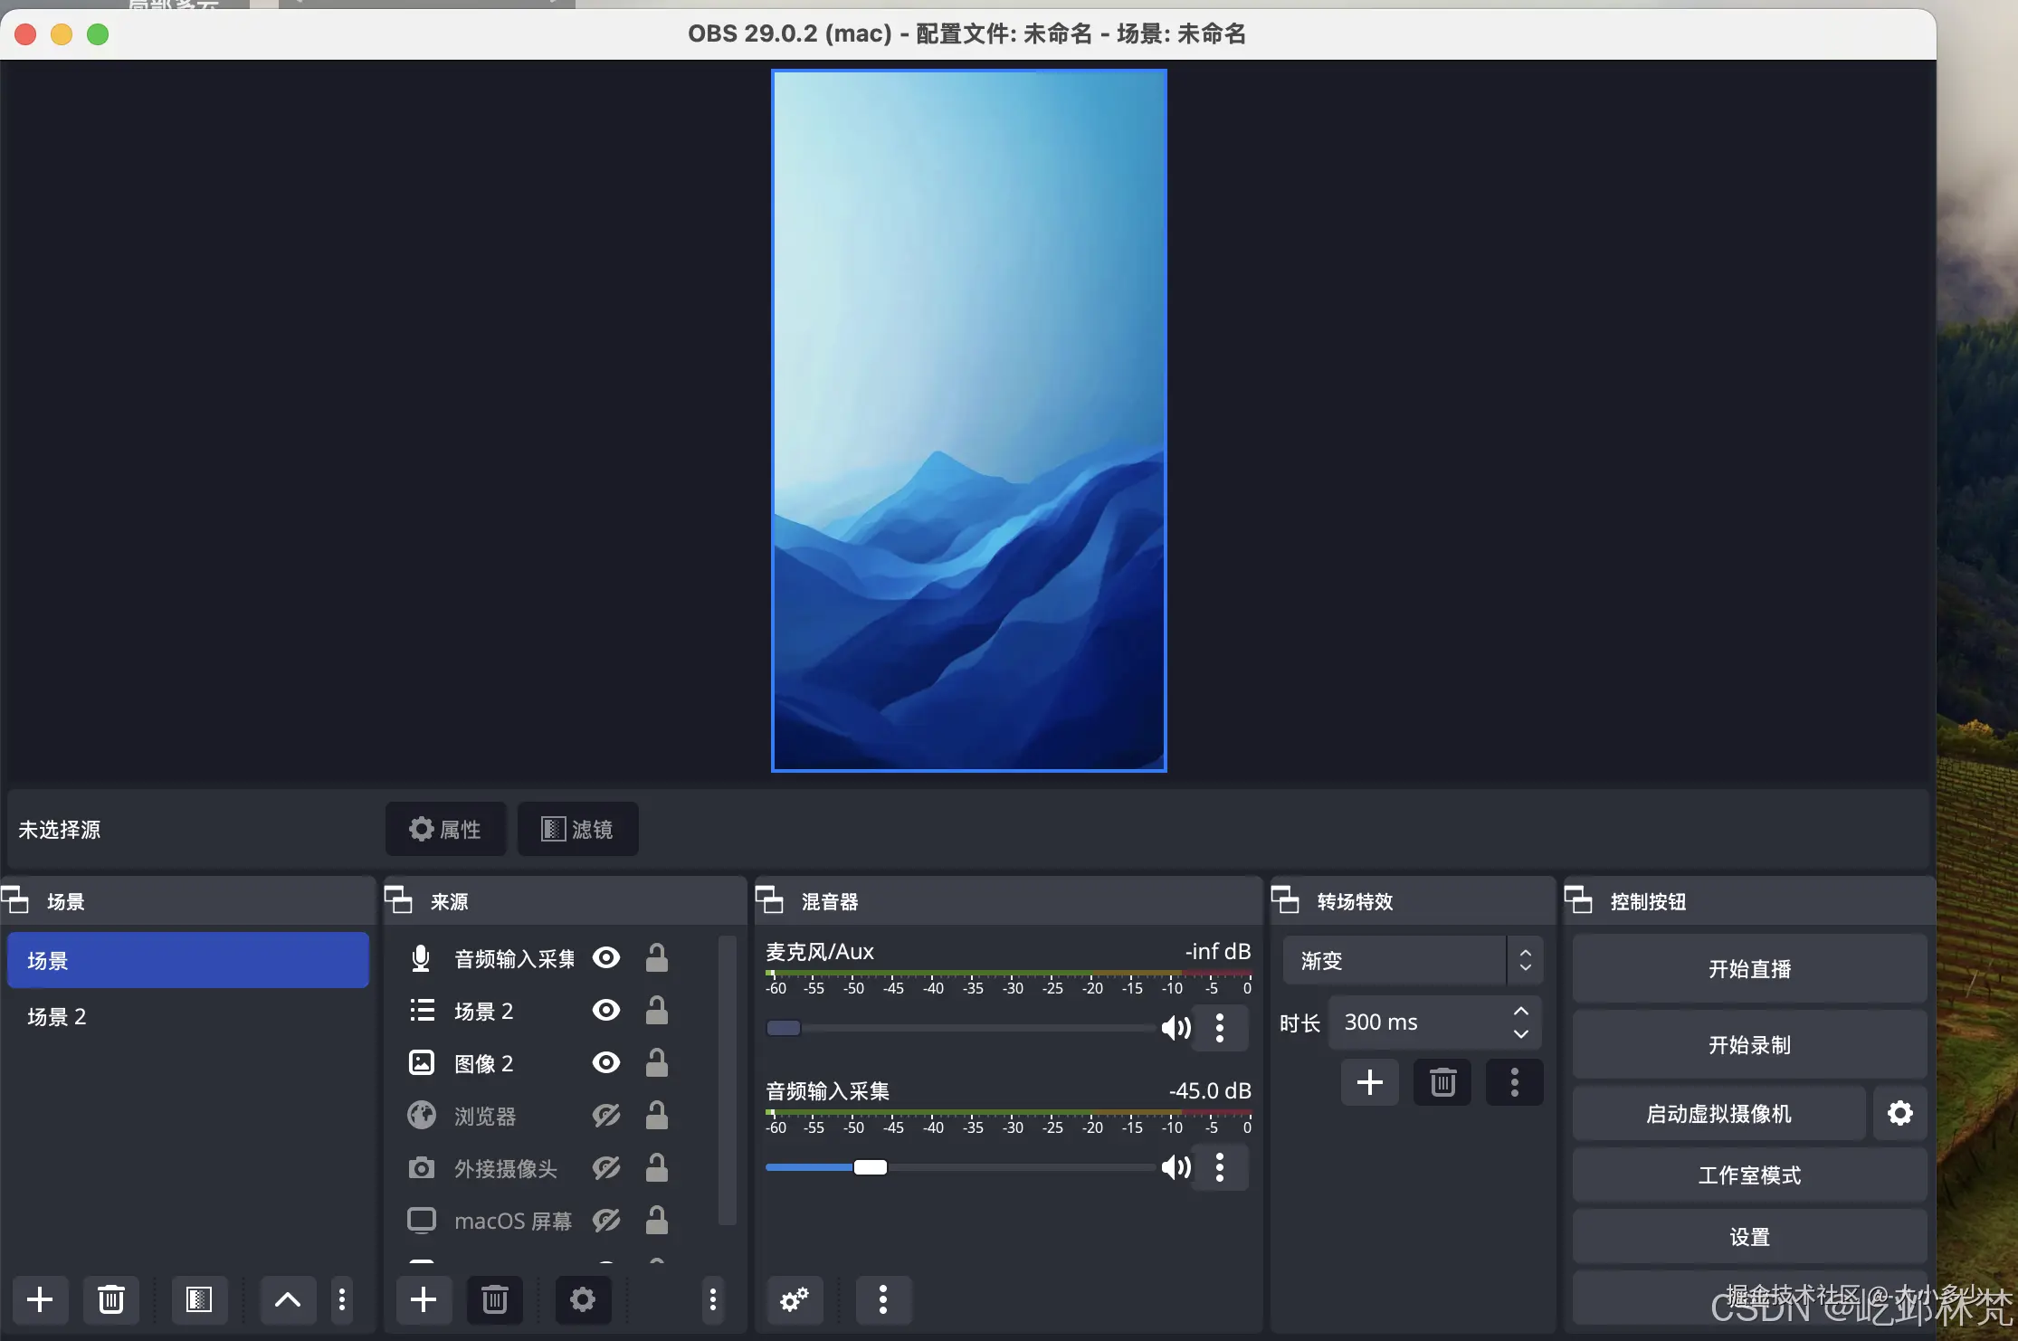Open virtual camera settings gear
Image resolution: width=2018 pixels, height=1341 pixels.
tap(1899, 1113)
